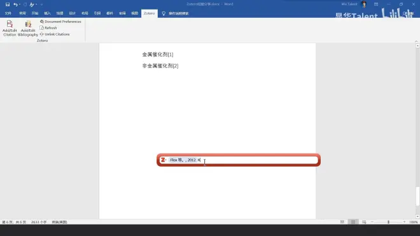Open Customize Quick Access Toolbar dropdown
Screen dimensions: 420x236
[x=41, y=4]
